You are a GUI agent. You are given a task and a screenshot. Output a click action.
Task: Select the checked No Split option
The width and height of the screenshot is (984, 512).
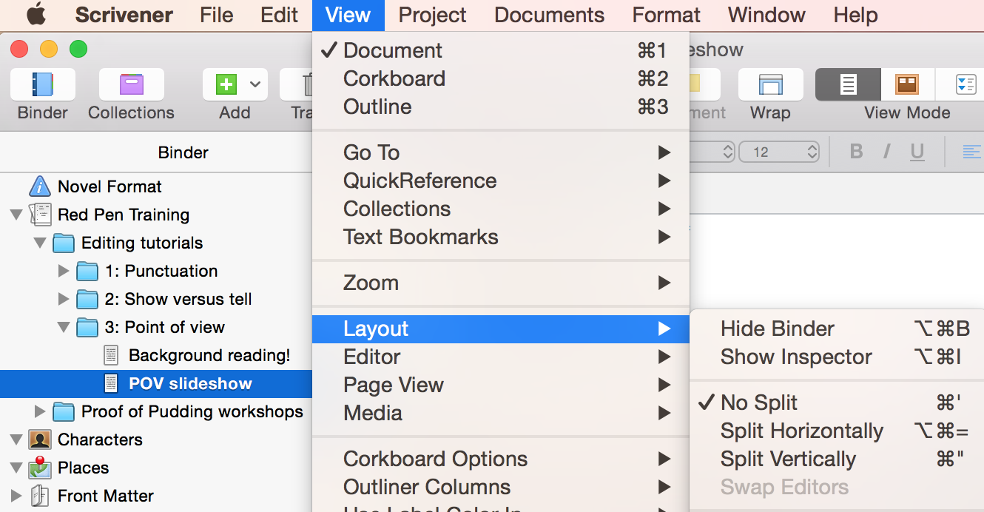pos(837,402)
